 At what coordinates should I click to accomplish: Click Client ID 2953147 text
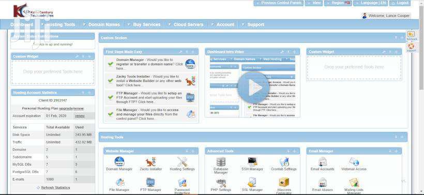click(53, 100)
